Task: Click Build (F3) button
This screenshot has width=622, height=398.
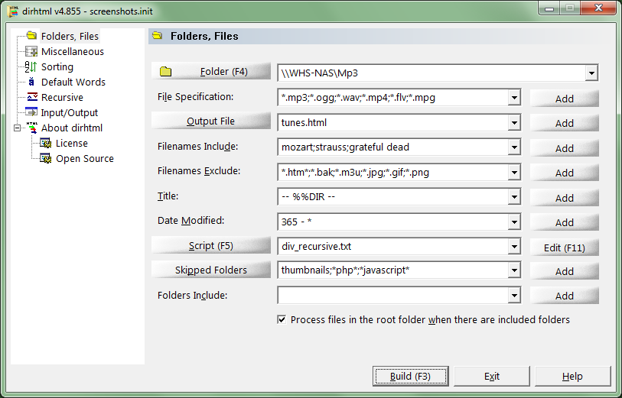Action: point(411,376)
